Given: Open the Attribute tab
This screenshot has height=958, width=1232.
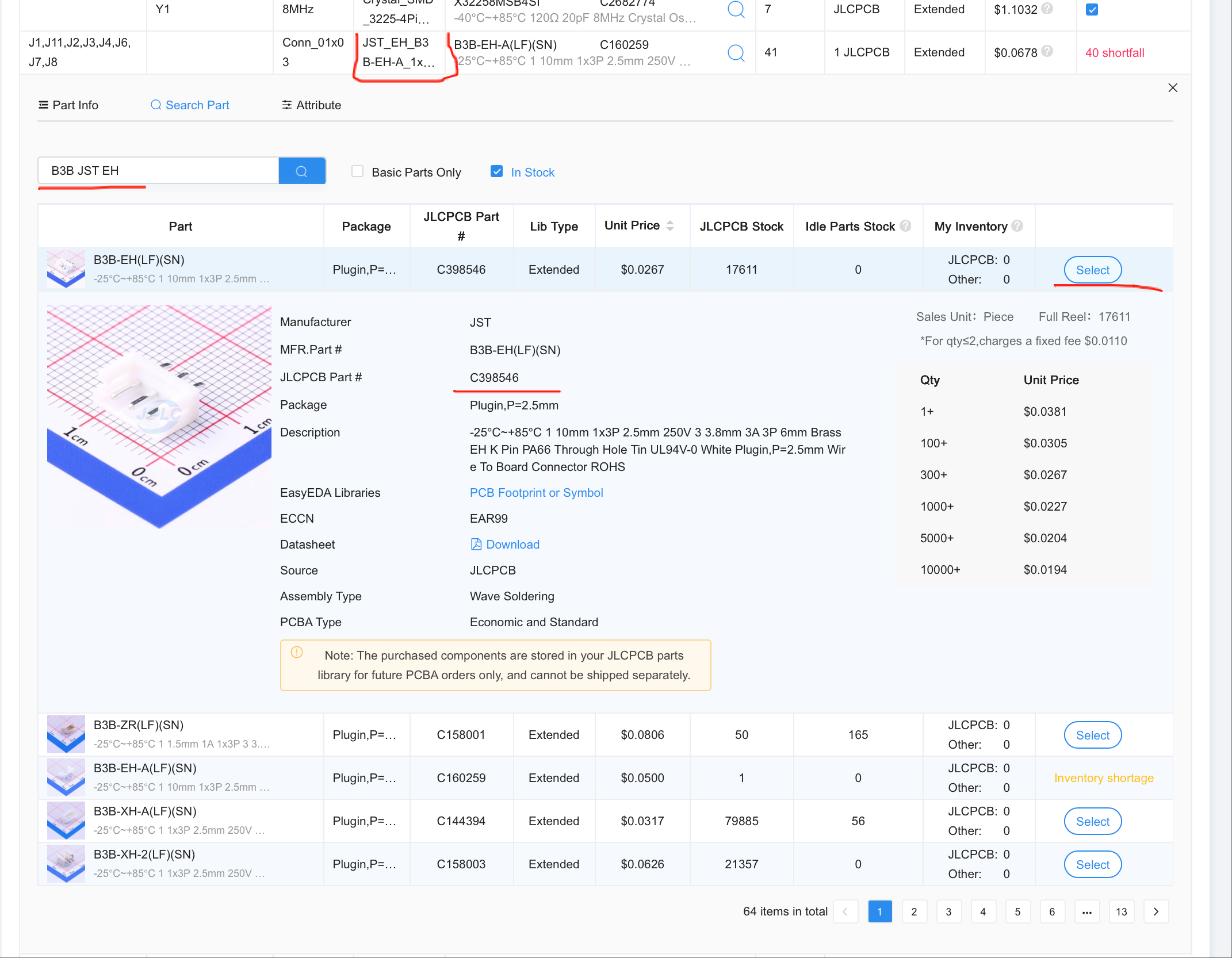Looking at the screenshot, I should point(311,105).
